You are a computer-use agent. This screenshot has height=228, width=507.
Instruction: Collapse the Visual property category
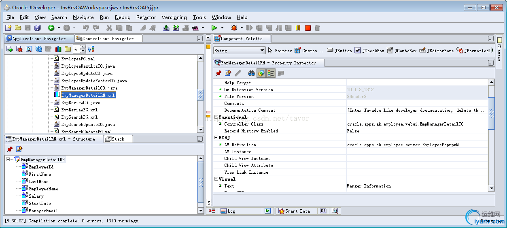[216, 179]
